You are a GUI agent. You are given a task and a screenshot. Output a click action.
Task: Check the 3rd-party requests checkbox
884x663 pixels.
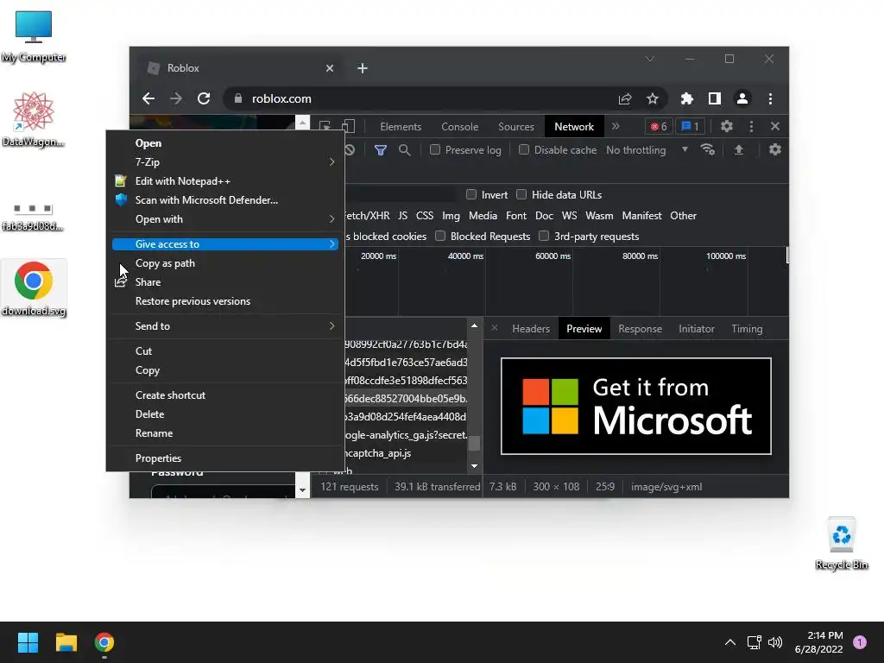click(544, 236)
